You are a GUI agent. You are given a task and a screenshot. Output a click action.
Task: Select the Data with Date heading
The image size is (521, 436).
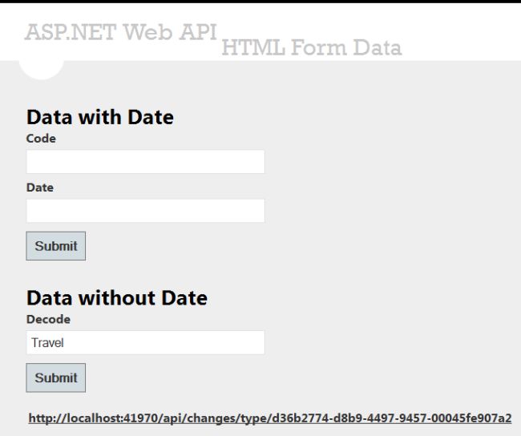[100, 118]
